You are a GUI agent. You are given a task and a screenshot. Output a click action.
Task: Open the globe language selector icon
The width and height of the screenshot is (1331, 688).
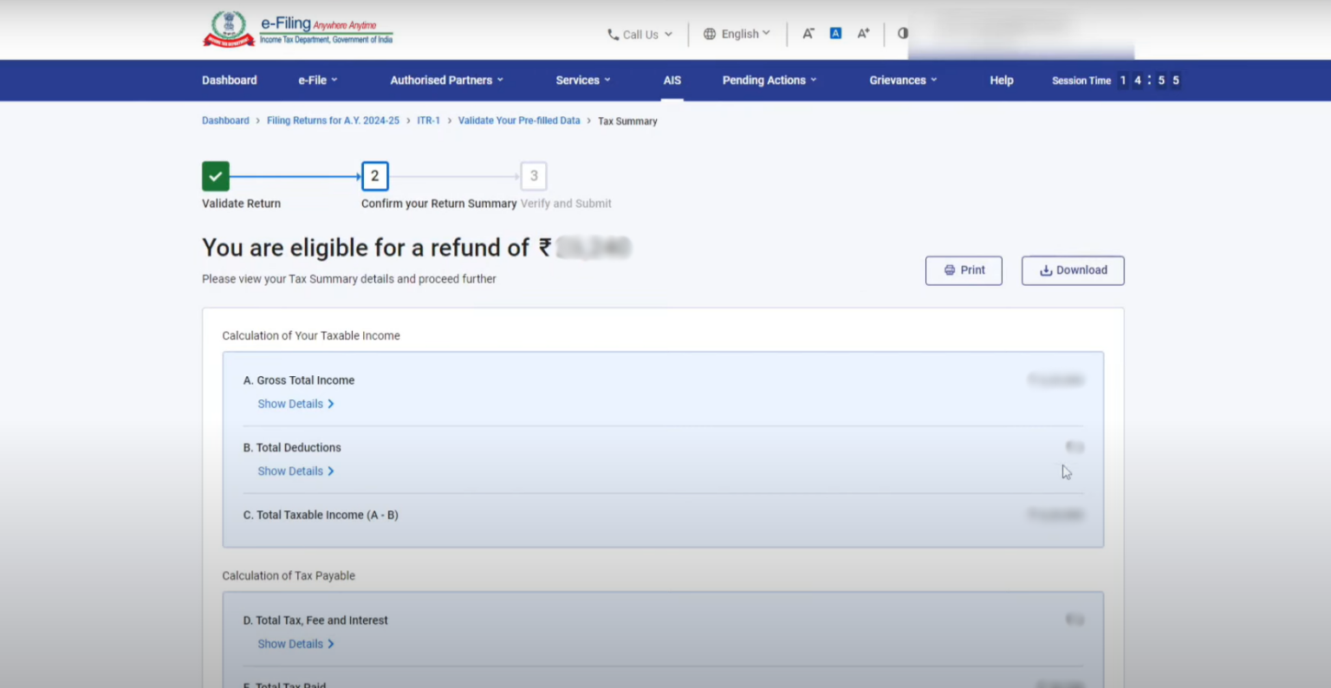click(x=709, y=34)
